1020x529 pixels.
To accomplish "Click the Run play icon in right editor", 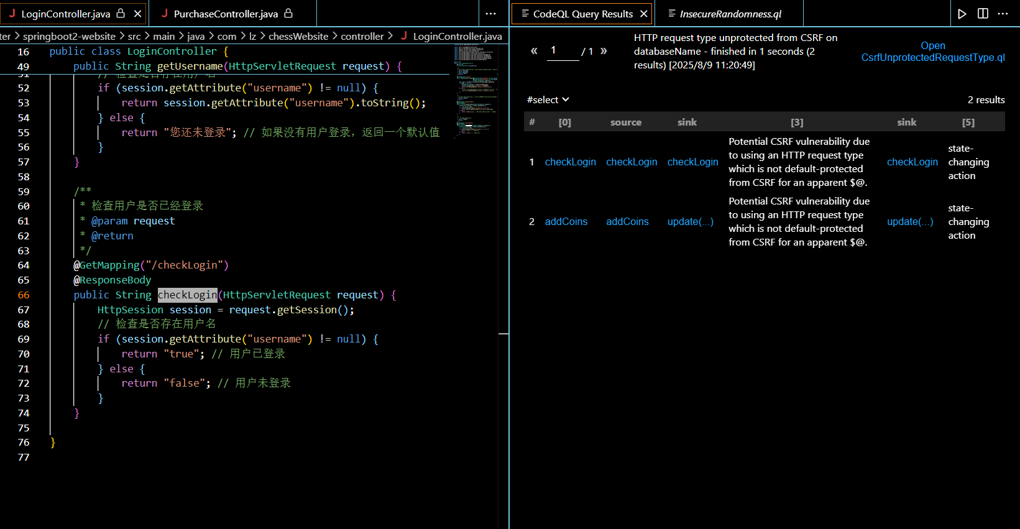I will click(962, 14).
